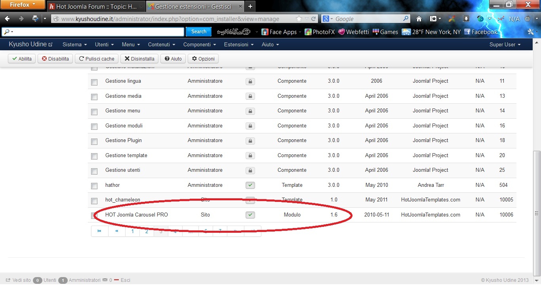This screenshot has width=541, height=304.
Task: Click the monkey face toolbar icon
Action: pyautogui.click(x=527, y=19)
